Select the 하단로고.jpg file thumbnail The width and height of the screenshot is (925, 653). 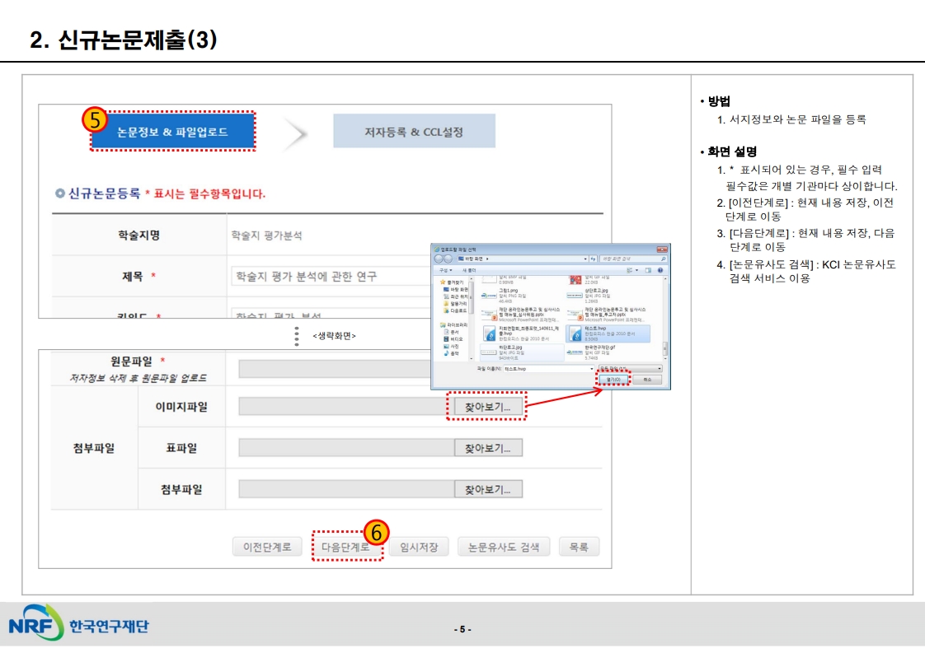(489, 352)
